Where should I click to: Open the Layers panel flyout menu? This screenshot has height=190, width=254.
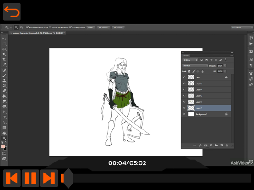tap(232, 56)
